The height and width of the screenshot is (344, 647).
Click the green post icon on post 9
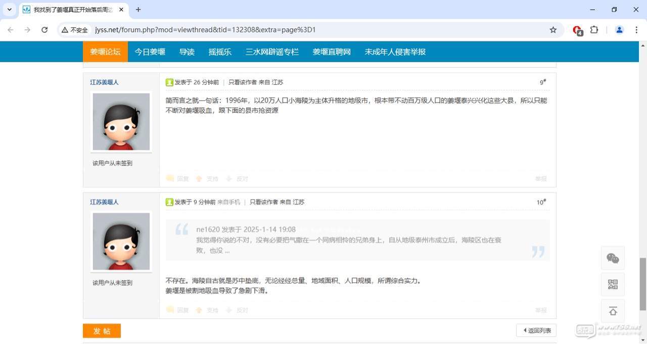169,82
